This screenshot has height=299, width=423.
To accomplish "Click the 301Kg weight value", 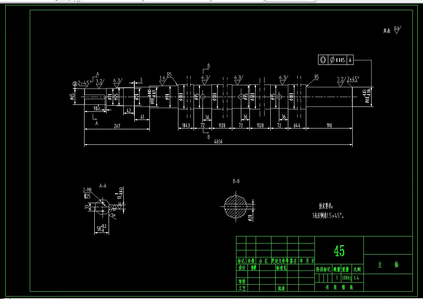I will [x=347, y=278].
